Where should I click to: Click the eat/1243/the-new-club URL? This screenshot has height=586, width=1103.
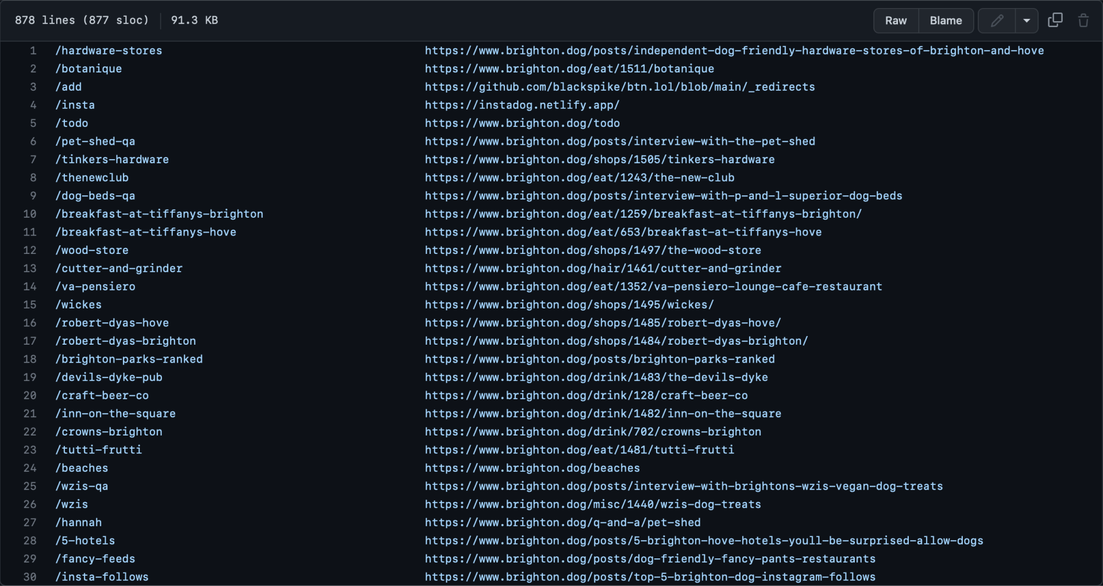[580, 178]
